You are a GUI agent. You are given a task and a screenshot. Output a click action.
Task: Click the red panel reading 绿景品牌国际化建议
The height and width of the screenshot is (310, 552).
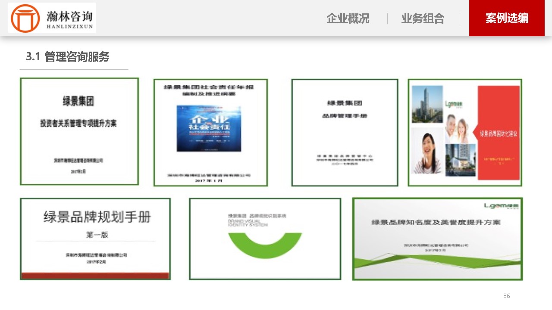coord(499,133)
